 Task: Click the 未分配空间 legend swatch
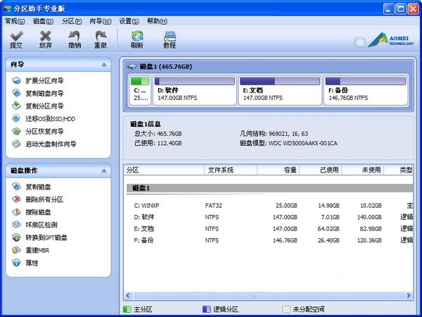286,309
